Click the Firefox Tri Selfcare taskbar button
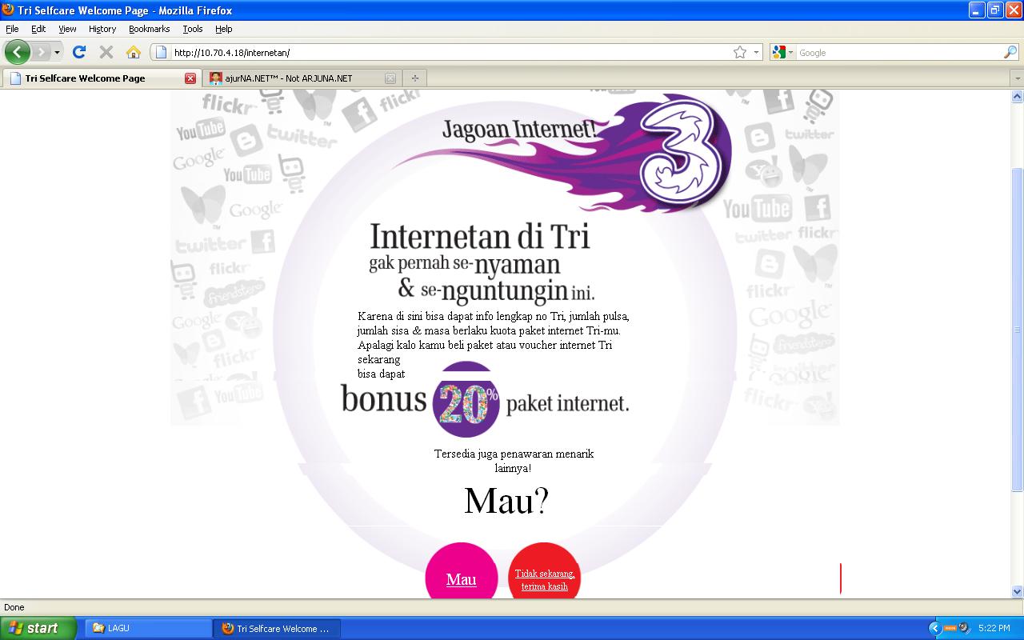Viewport: 1024px width, 640px height. (x=278, y=629)
